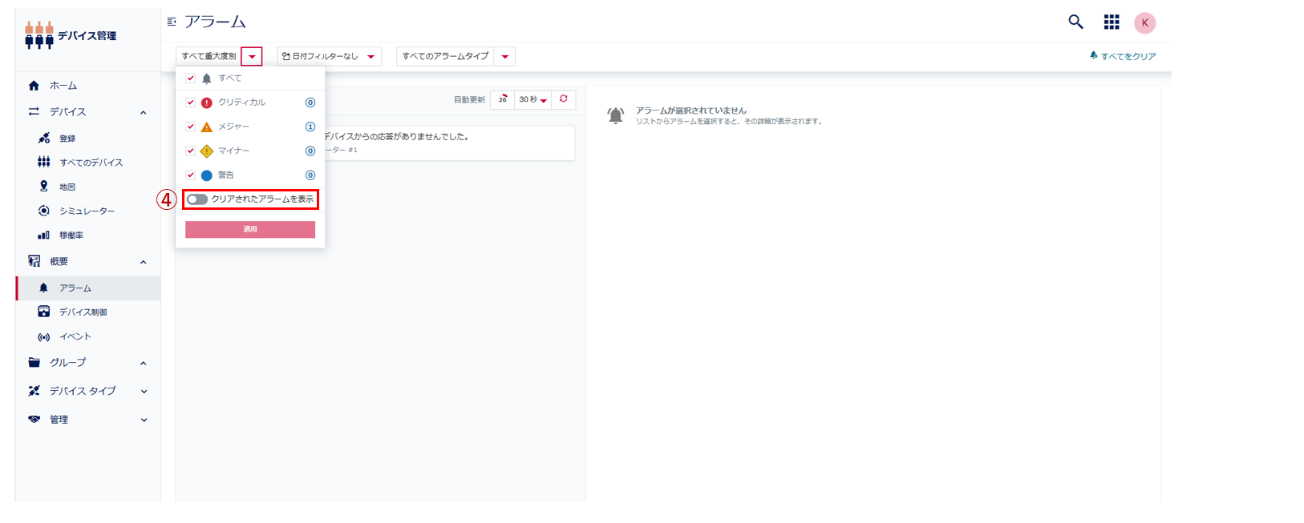Open シミュレーター icon in sidebar
This screenshot has width=1304, height=523.
coord(44,211)
